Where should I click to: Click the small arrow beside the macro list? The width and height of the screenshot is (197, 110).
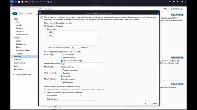click(x=98, y=38)
